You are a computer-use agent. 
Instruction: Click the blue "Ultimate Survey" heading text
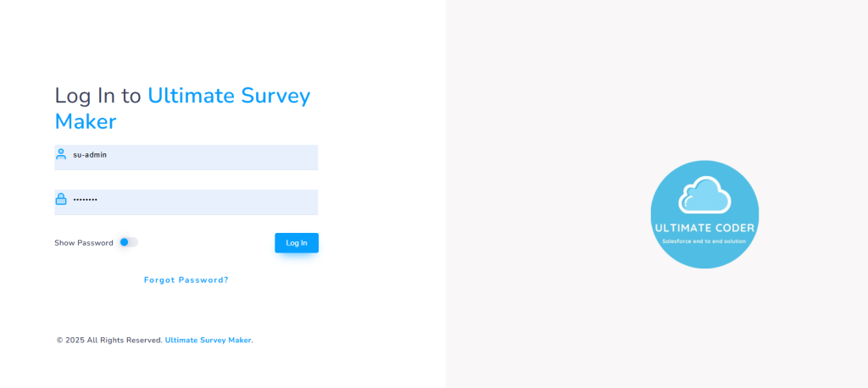tap(229, 96)
